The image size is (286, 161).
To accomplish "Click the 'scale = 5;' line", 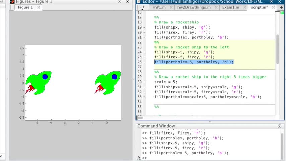I will coord(166,82).
